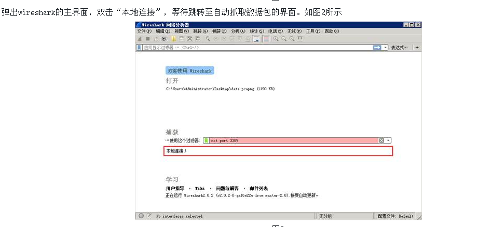Restart the current capture from the toolbar
478x227 pixels.
(x=156, y=39)
